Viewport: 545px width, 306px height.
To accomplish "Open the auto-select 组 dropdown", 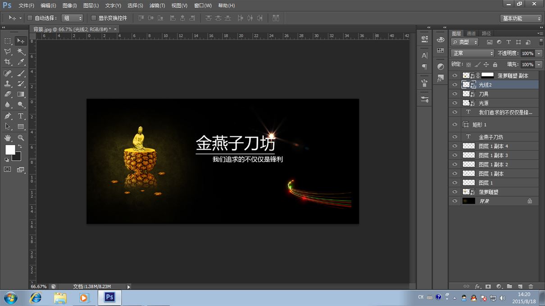I will 72,18.
